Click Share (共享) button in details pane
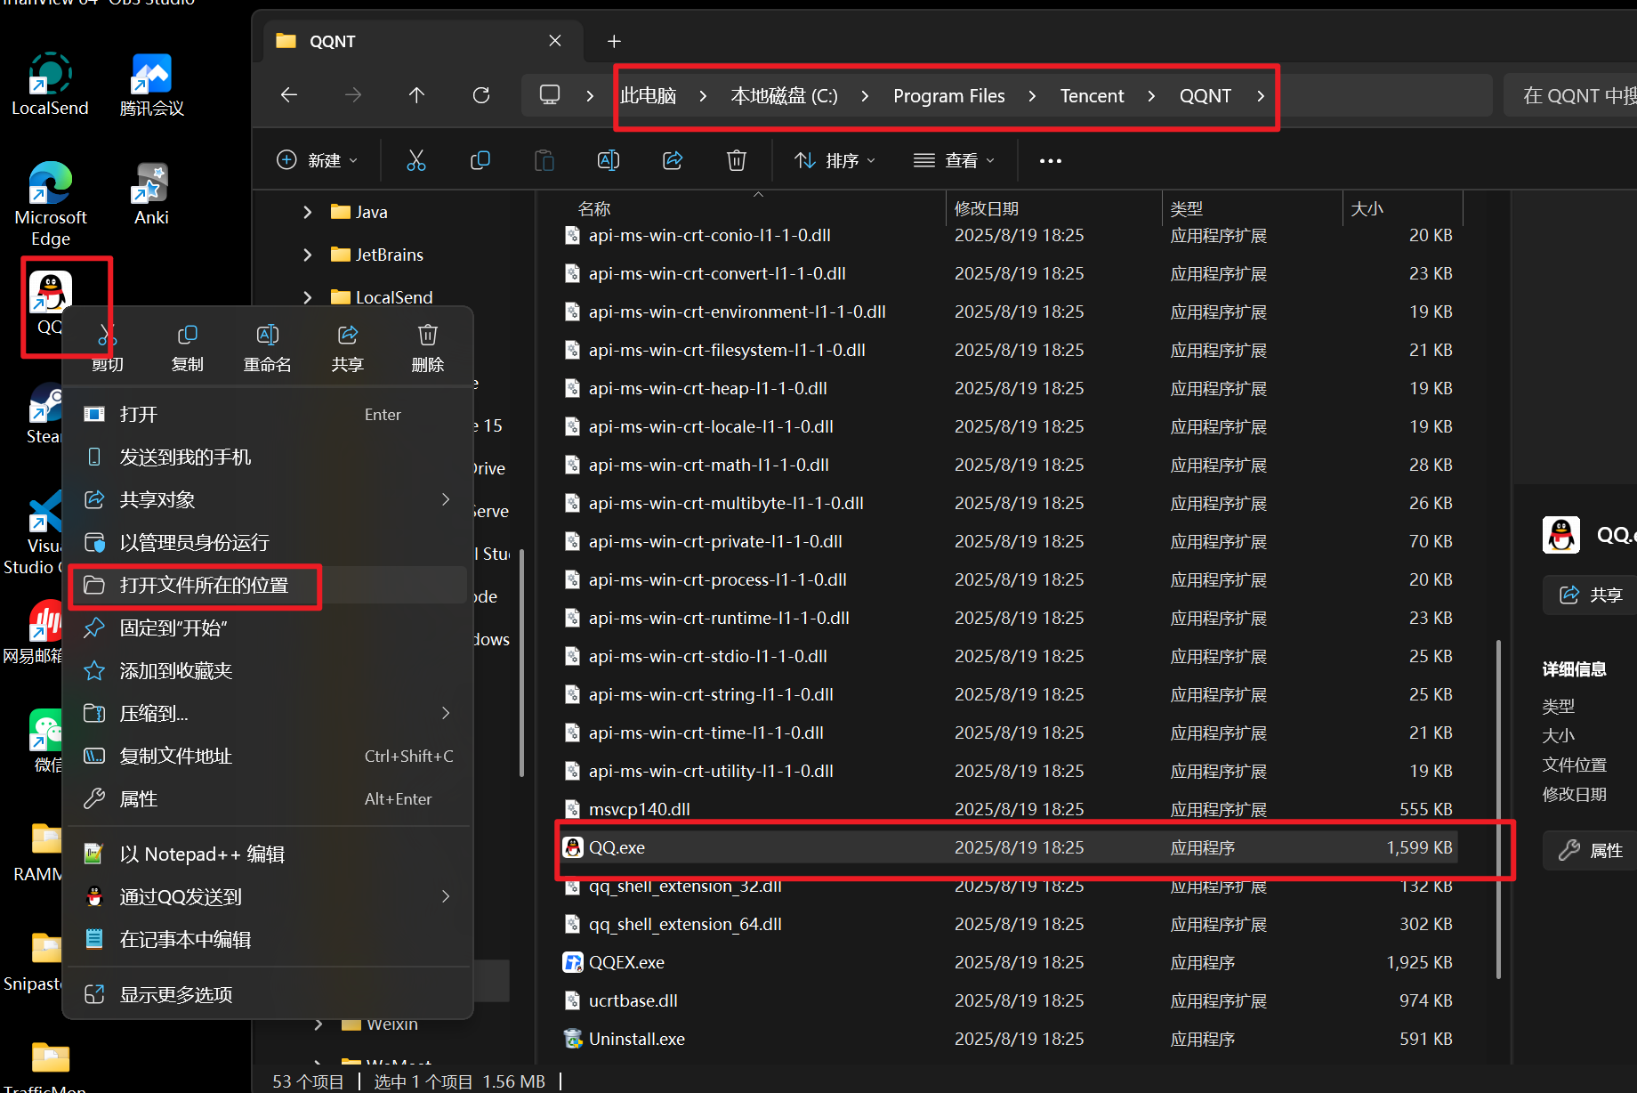1637x1093 pixels. pos(1591,595)
